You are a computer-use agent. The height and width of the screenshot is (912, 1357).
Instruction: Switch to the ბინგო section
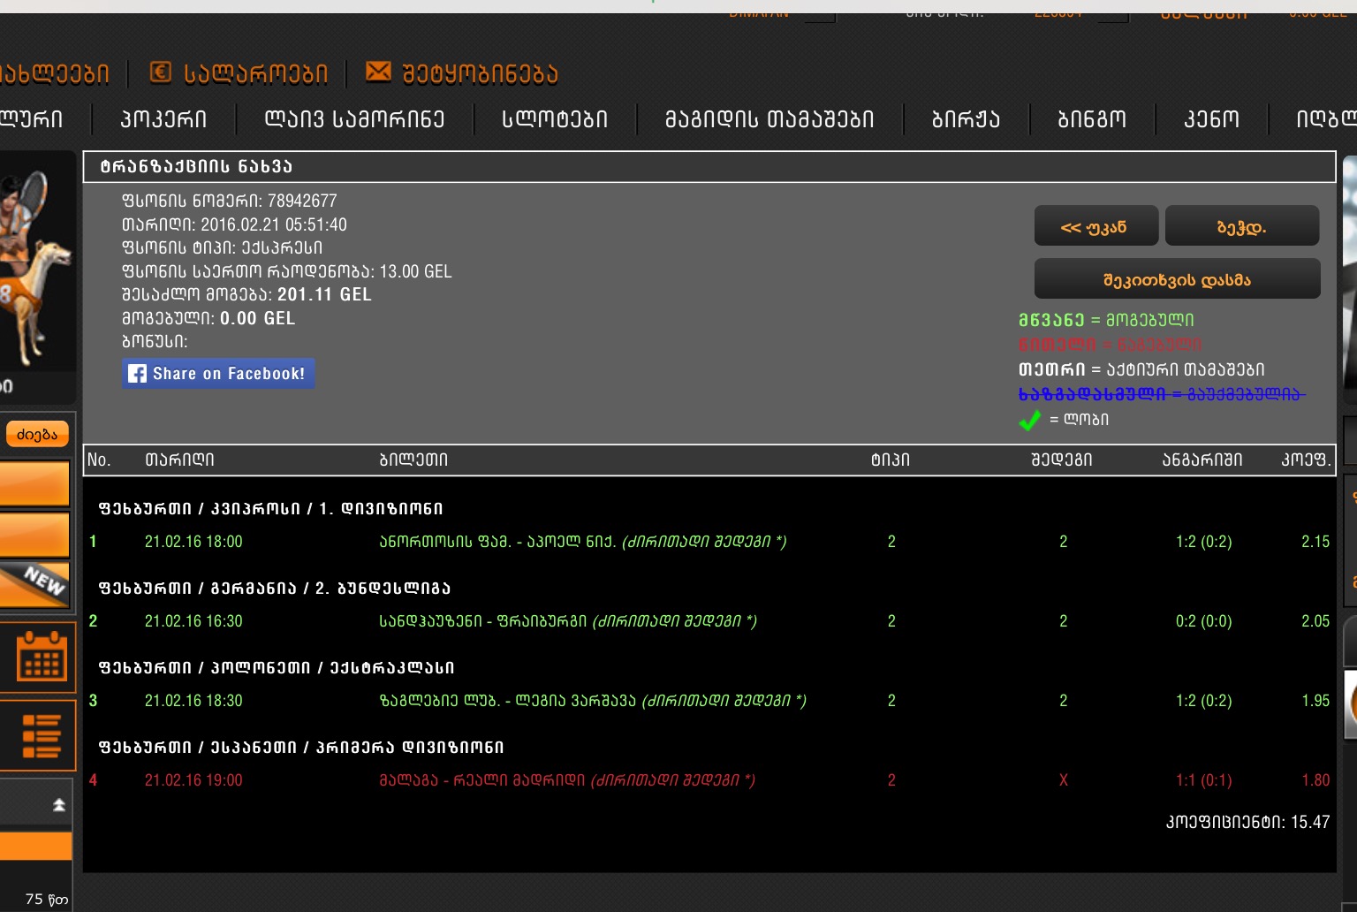[1092, 119]
